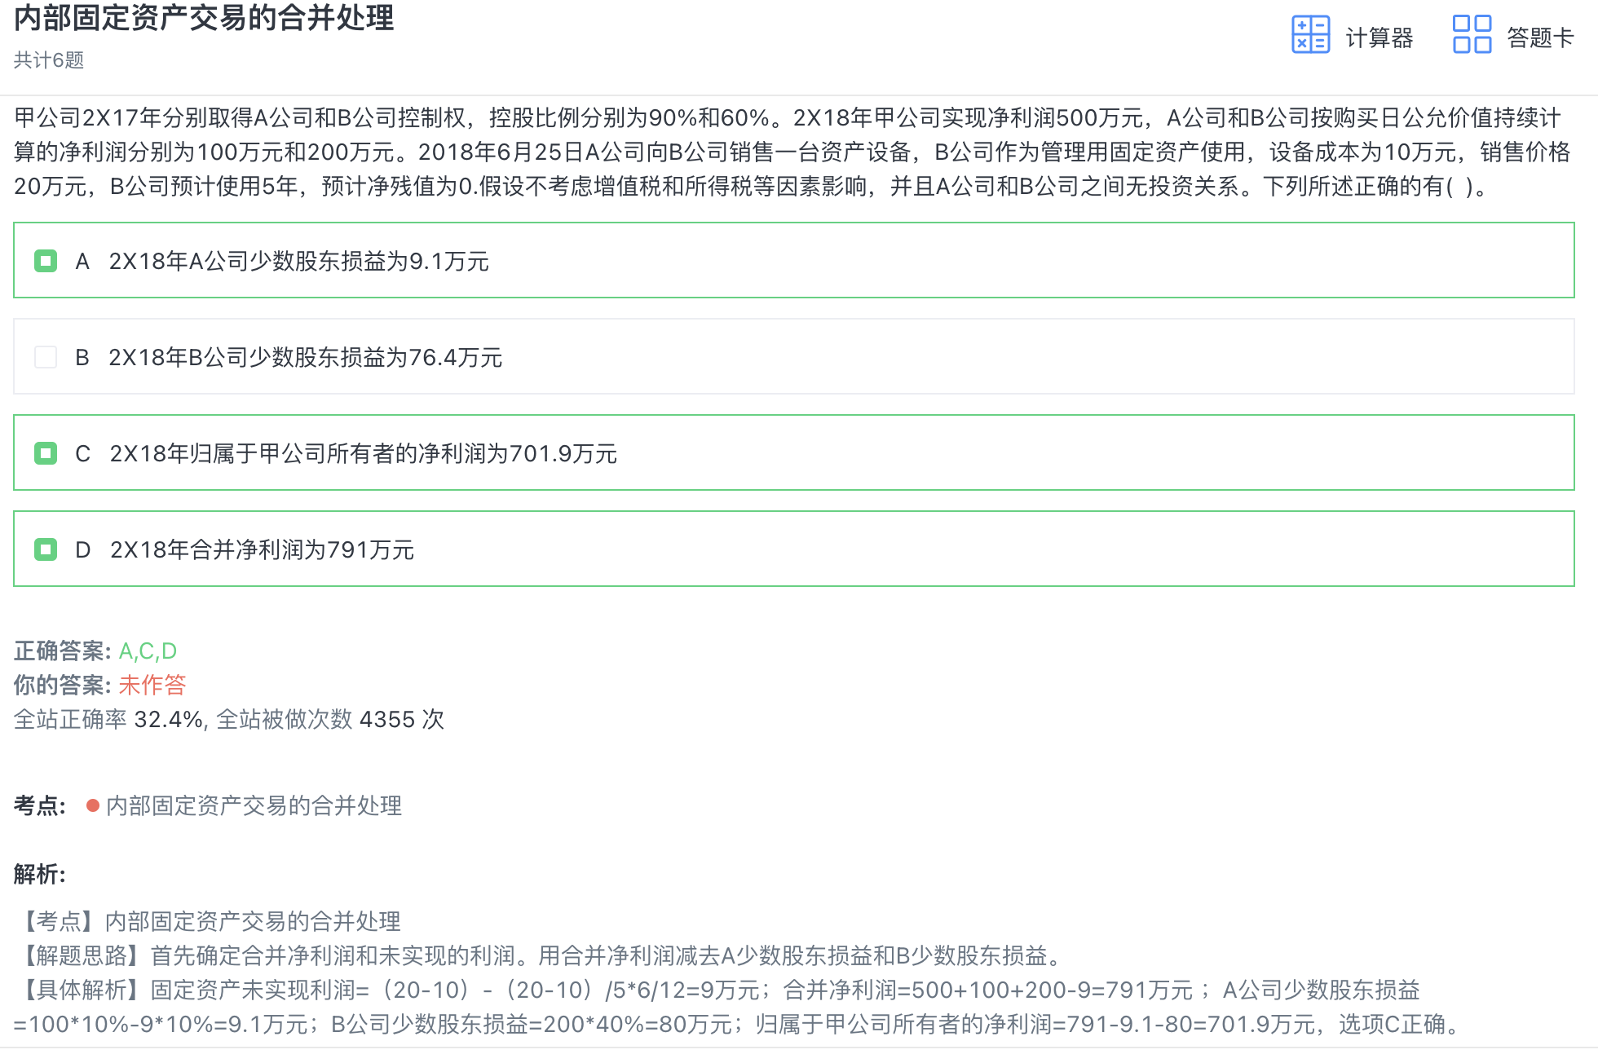Click the correct answer A,C,D text
This screenshot has width=1598, height=1063.
(x=148, y=651)
